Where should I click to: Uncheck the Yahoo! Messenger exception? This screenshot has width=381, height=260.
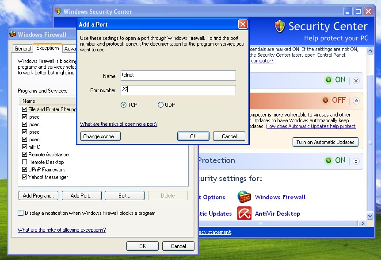[x=24, y=177]
